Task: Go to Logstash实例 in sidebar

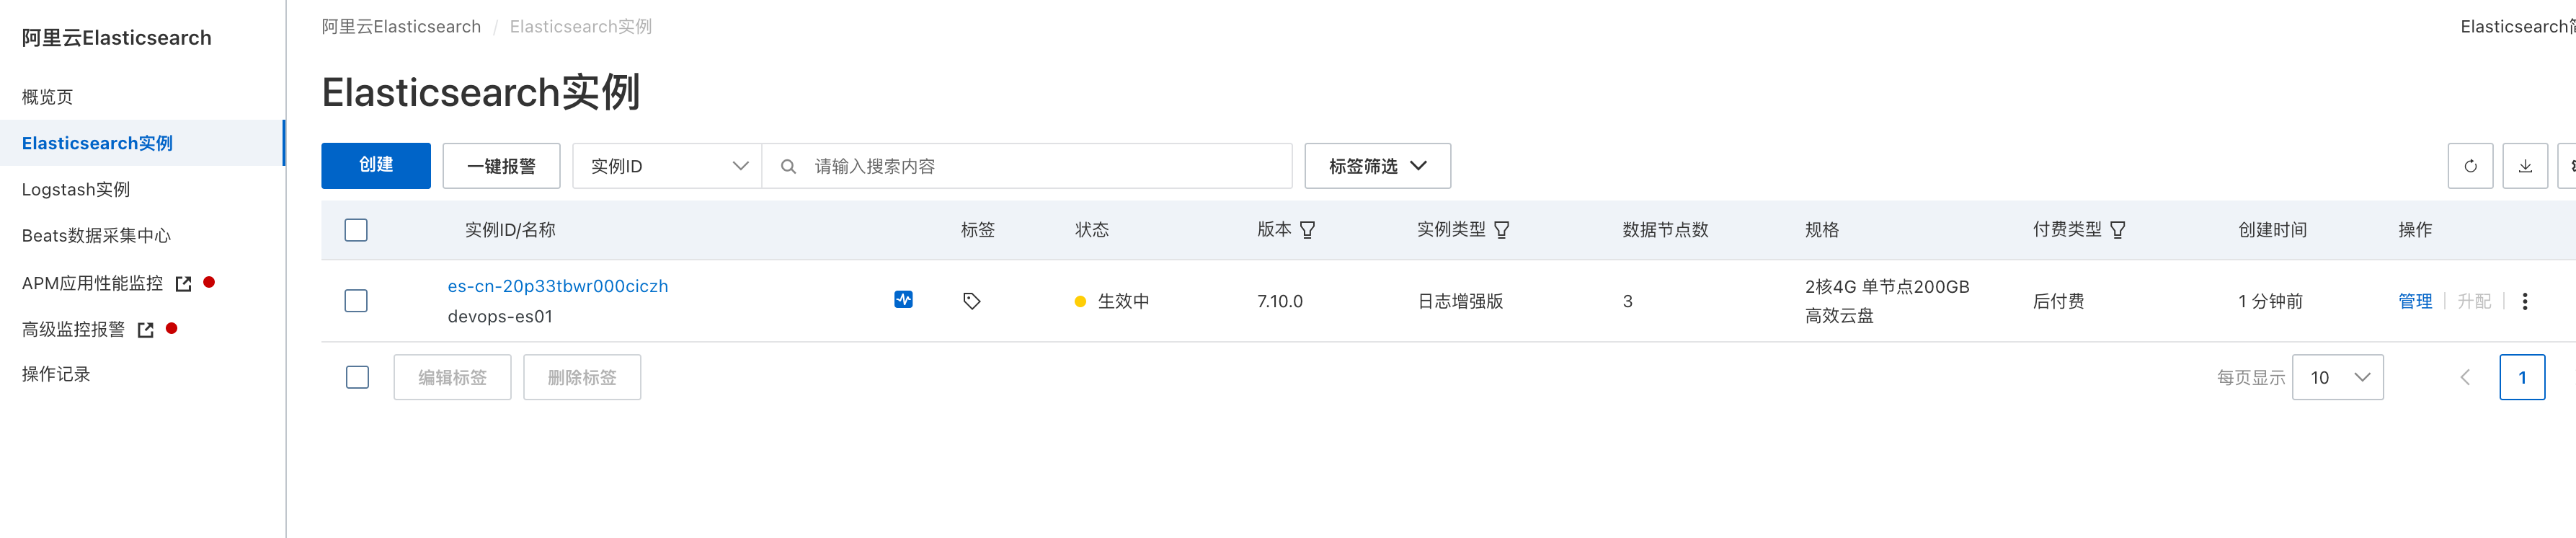Action: pyautogui.click(x=76, y=189)
